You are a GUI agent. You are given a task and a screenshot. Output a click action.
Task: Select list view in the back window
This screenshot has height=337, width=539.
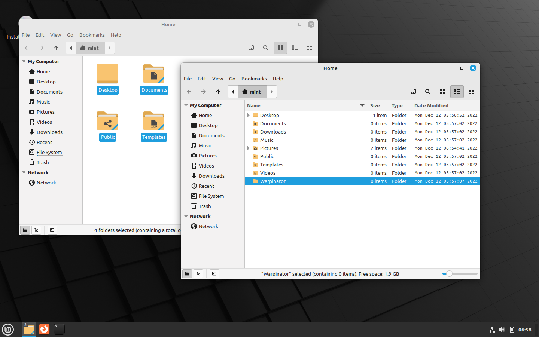tap(295, 48)
